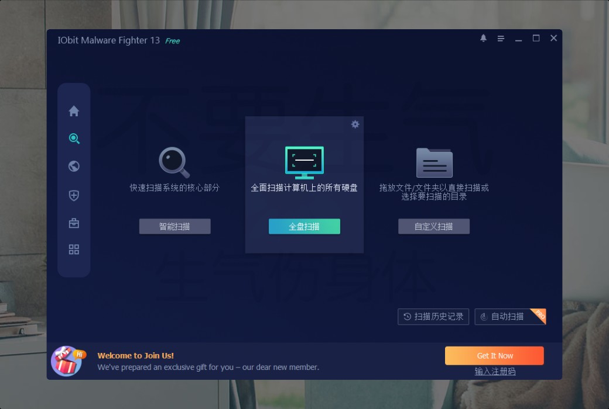Open the Home page in the sidebar
Image resolution: width=609 pixels, height=409 pixels.
[x=74, y=110]
